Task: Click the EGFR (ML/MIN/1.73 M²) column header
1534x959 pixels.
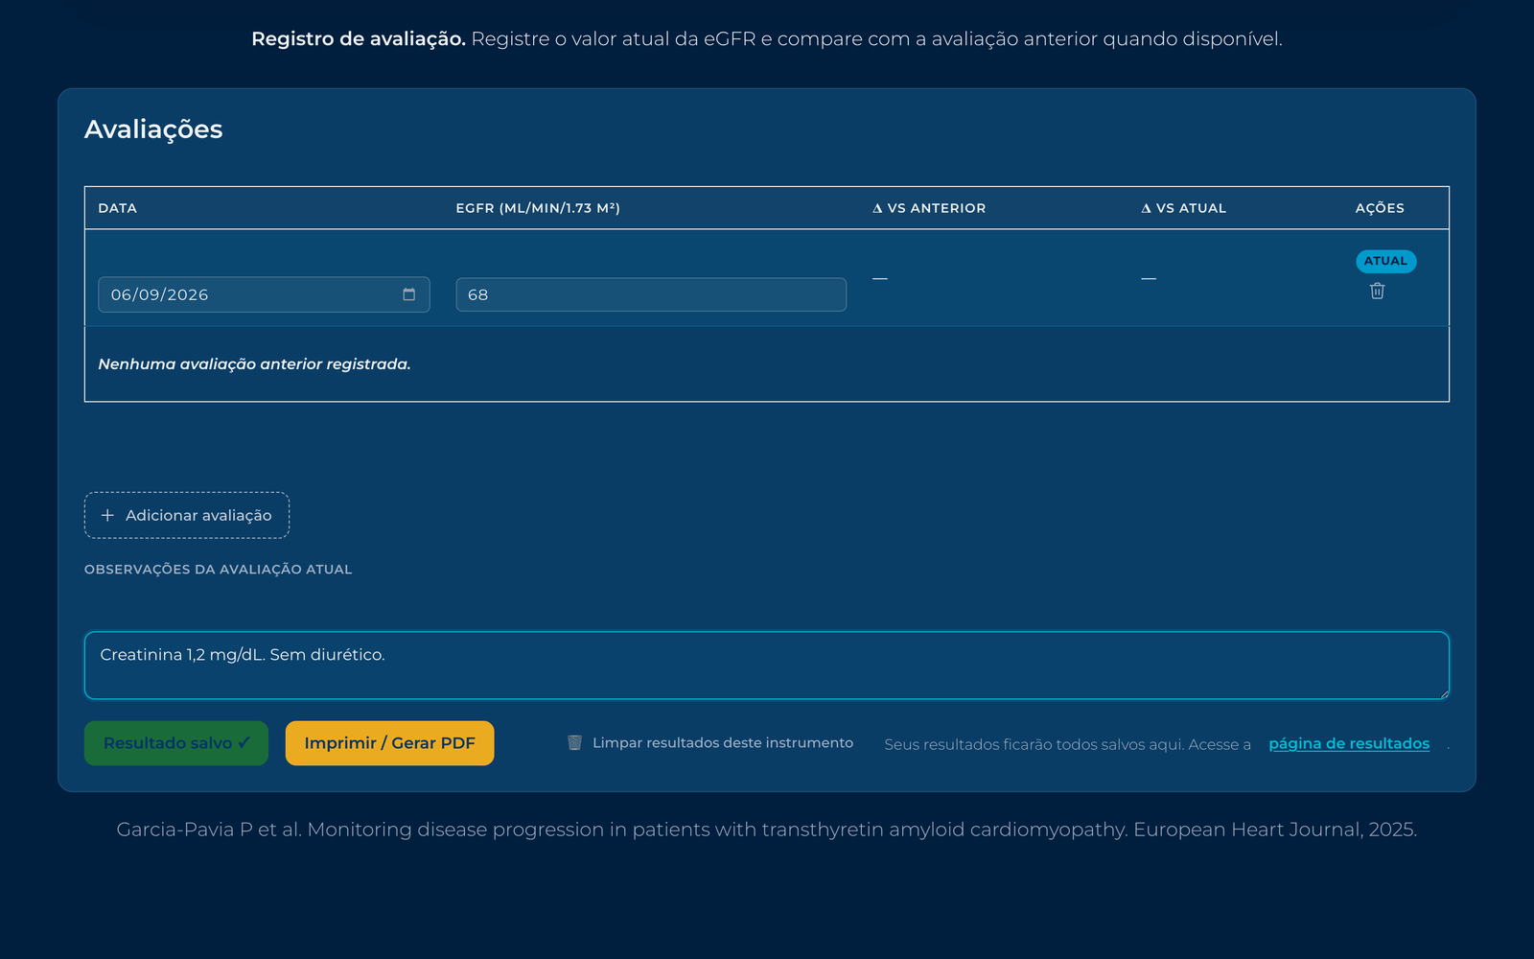Action: pos(538,208)
